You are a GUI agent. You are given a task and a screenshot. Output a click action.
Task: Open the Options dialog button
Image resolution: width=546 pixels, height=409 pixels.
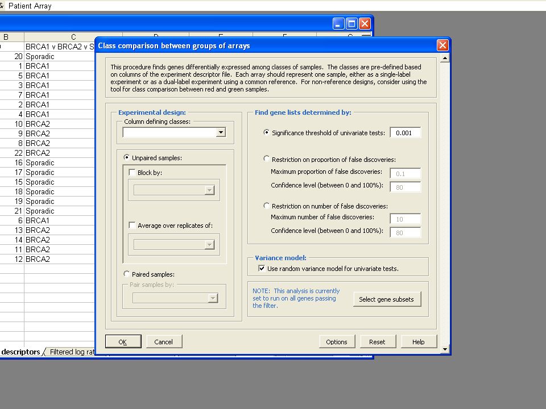coord(337,341)
